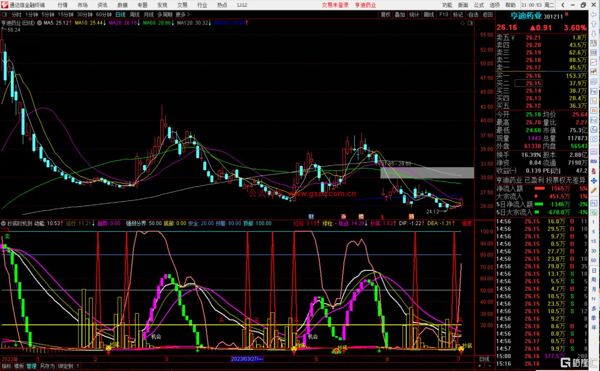Select the 年 period in right strip

[594, 327]
